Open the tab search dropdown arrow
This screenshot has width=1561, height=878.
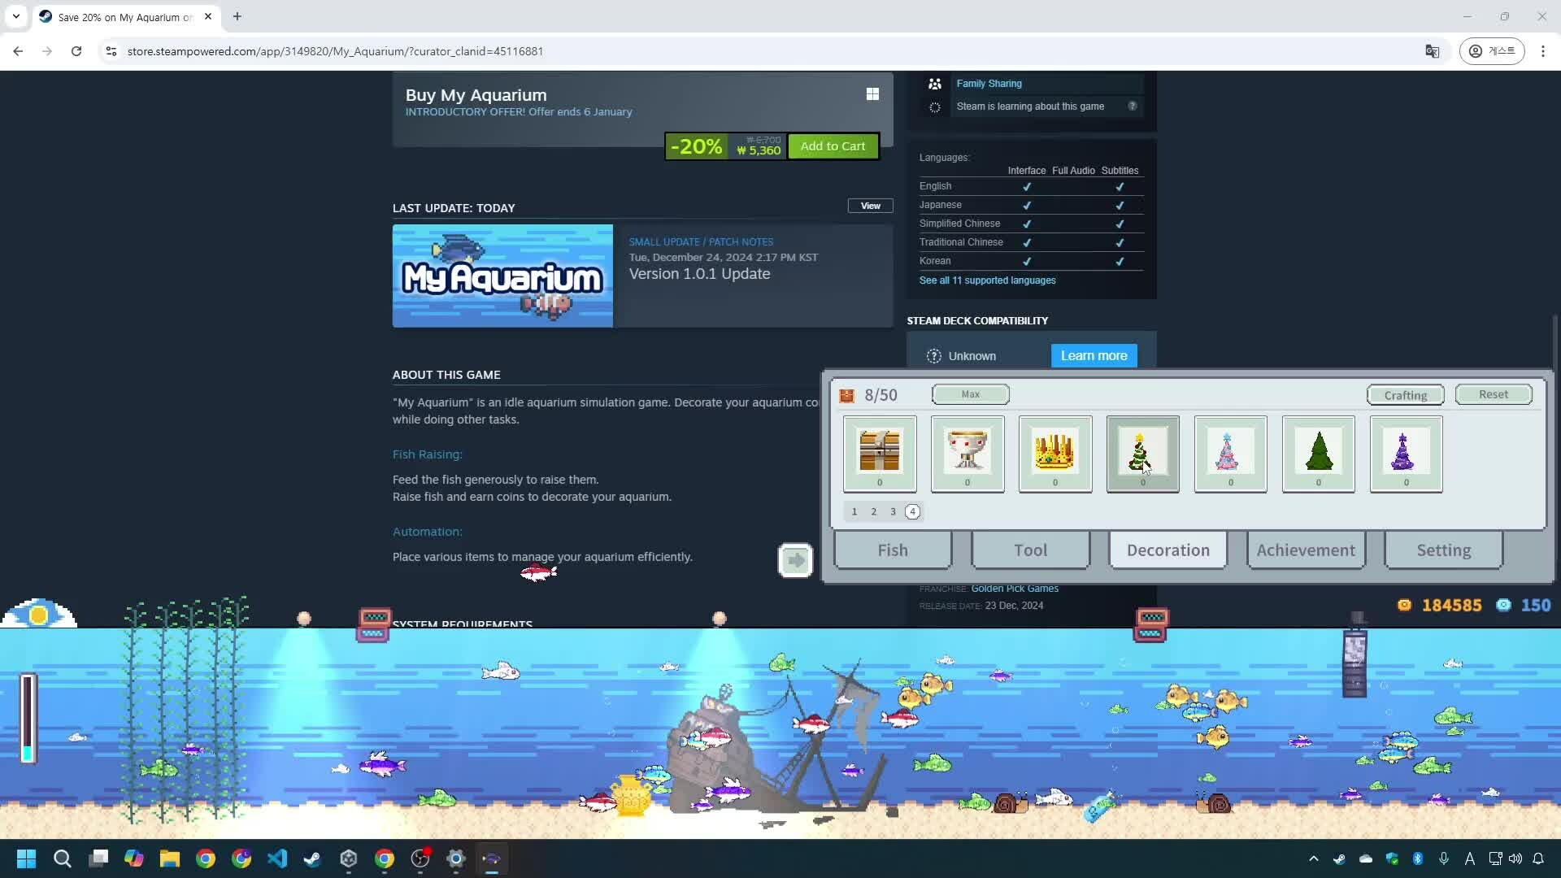pyautogui.click(x=15, y=16)
